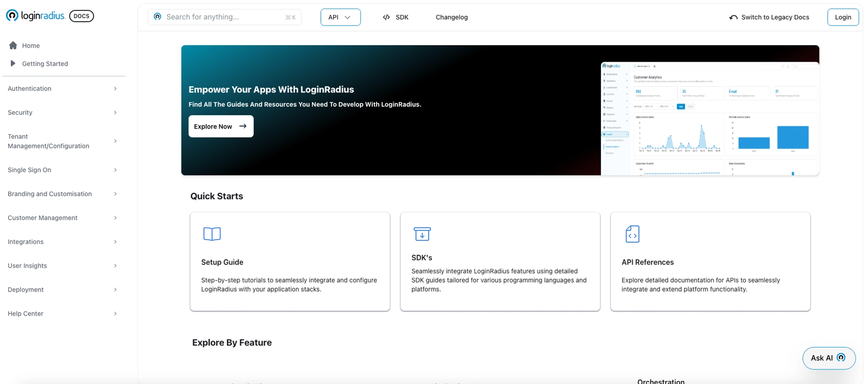The height and width of the screenshot is (384, 865).
Task: Click the search box LoginRadius icon
Action: pyautogui.click(x=157, y=17)
